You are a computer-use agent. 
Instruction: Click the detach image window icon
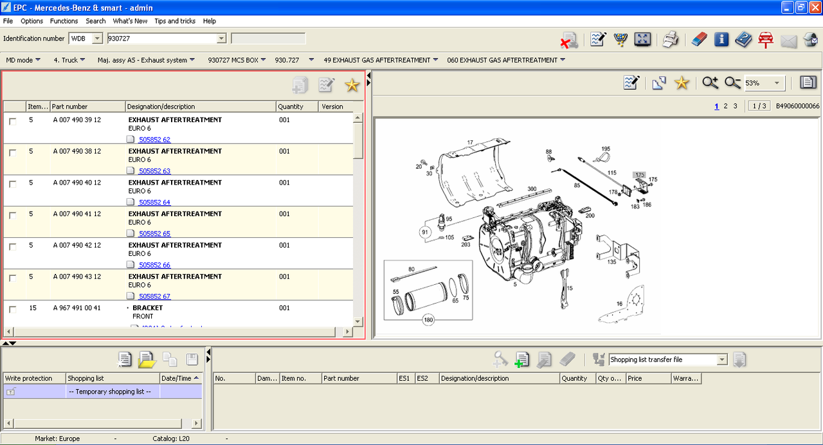(659, 83)
